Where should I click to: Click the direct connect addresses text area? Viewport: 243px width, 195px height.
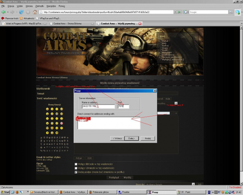pos(109,123)
